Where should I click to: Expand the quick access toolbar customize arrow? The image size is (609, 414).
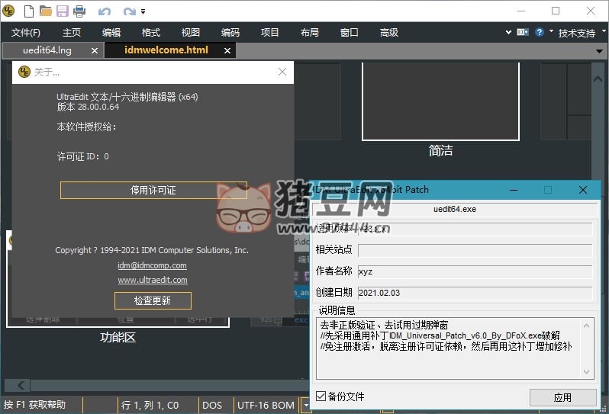[143, 11]
